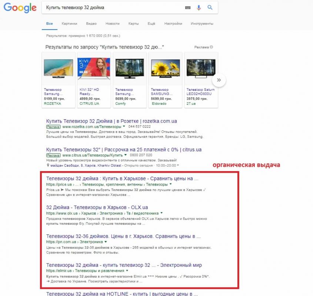Viewport: 313px width, 296px height.
Task: Switch to the Картинки tab
Action: (x=70, y=24)
